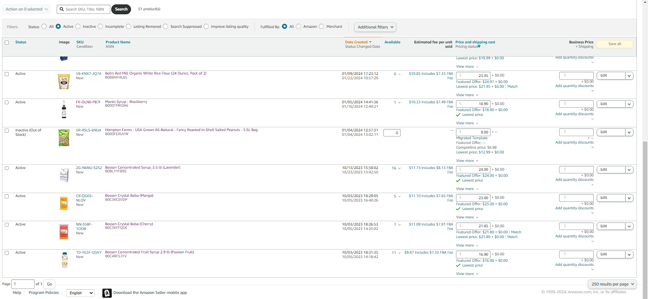Open Hampton Farms peanuts product name link

(x=182, y=130)
